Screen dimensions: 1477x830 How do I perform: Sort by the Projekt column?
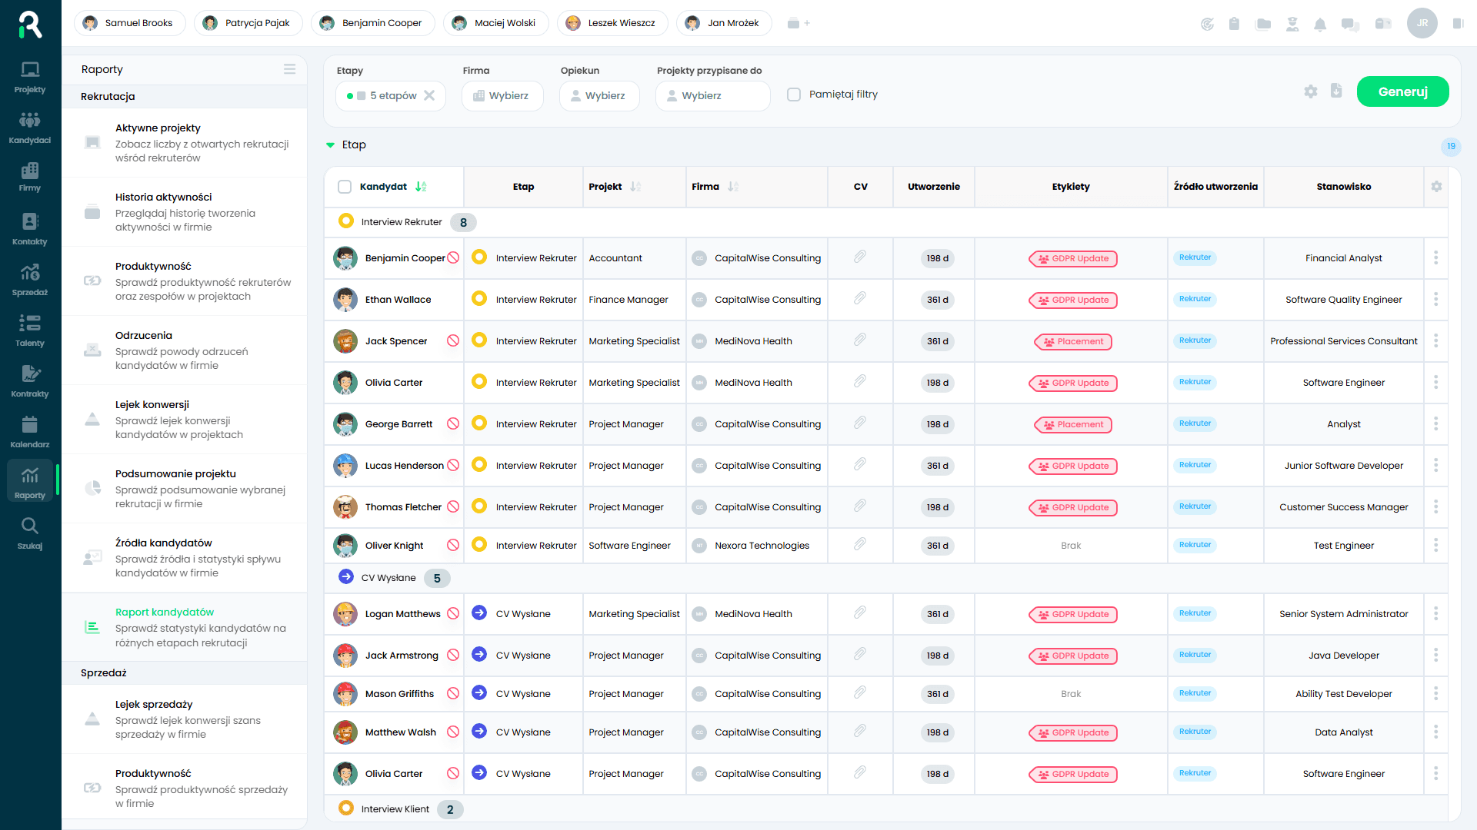635,187
